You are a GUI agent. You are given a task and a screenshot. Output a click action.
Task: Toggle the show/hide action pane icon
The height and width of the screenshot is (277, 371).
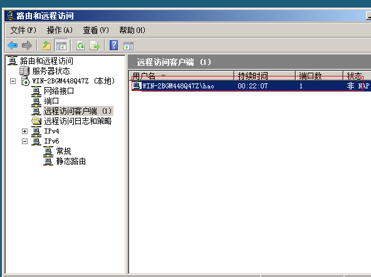click(128, 46)
